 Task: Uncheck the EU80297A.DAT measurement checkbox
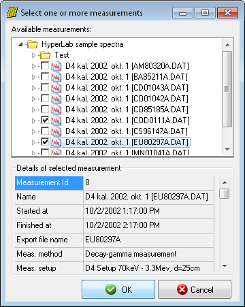tap(45, 142)
